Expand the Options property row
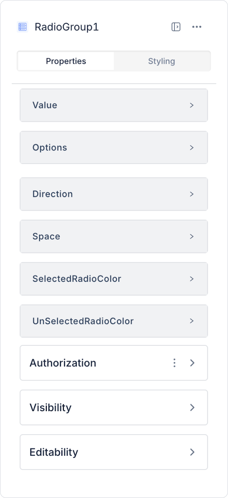The height and width of the screenshot is (498, 228). point(114,148)
